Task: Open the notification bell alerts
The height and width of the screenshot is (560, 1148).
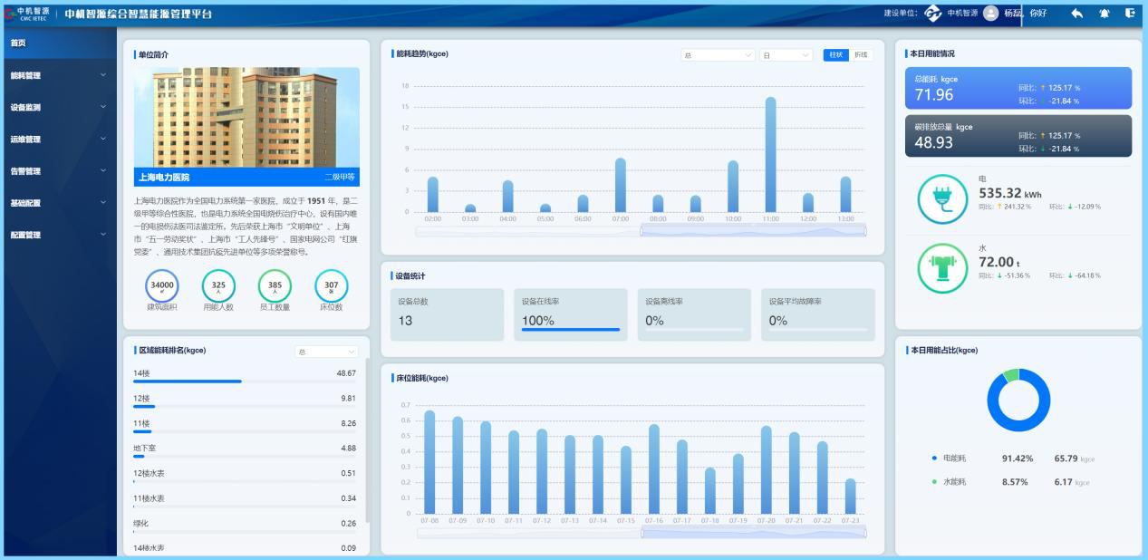Action: pos(1104,14)
